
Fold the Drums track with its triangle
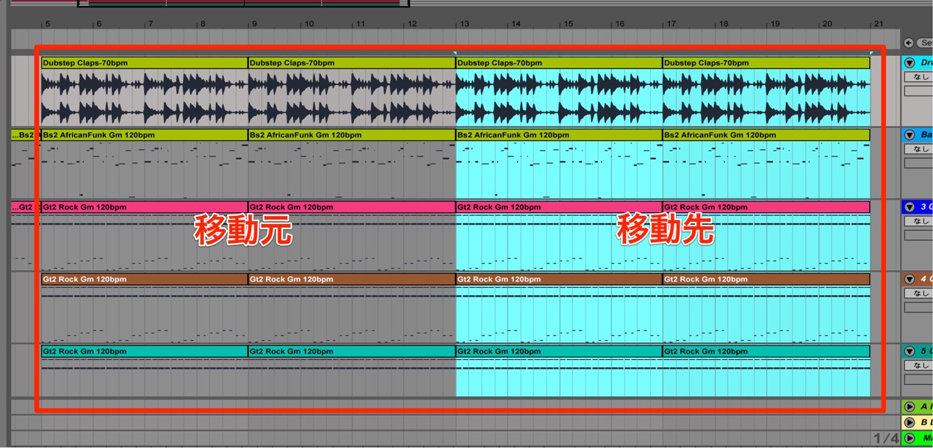pos(909,63)
